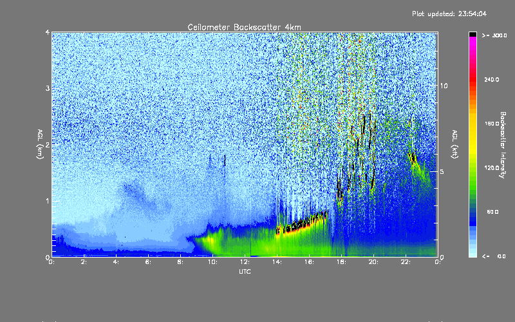Click the 'AGL (kft)' right axis label

454,144
